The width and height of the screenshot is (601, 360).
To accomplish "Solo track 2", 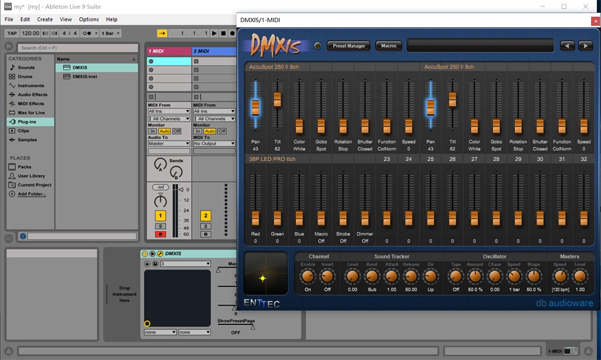I will tap(205, 227).
